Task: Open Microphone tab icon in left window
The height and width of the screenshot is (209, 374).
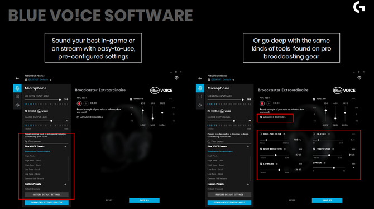Action: (x=17, y=88)
